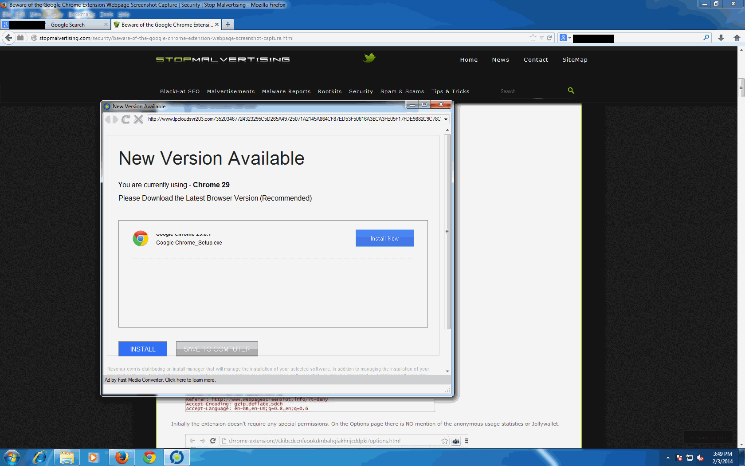Open the Firefox Bookmarks menu
Screen dimensions: 745x466
tap(82, 14)
